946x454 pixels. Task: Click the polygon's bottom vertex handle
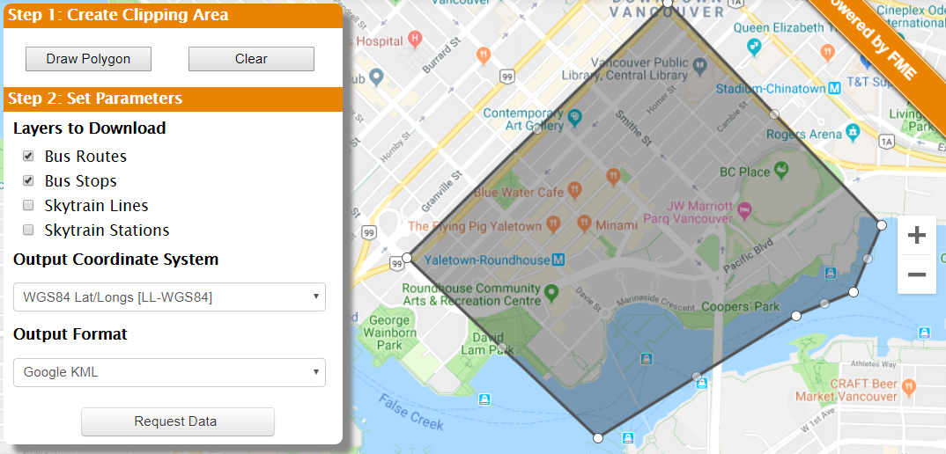tap(598, 437)
